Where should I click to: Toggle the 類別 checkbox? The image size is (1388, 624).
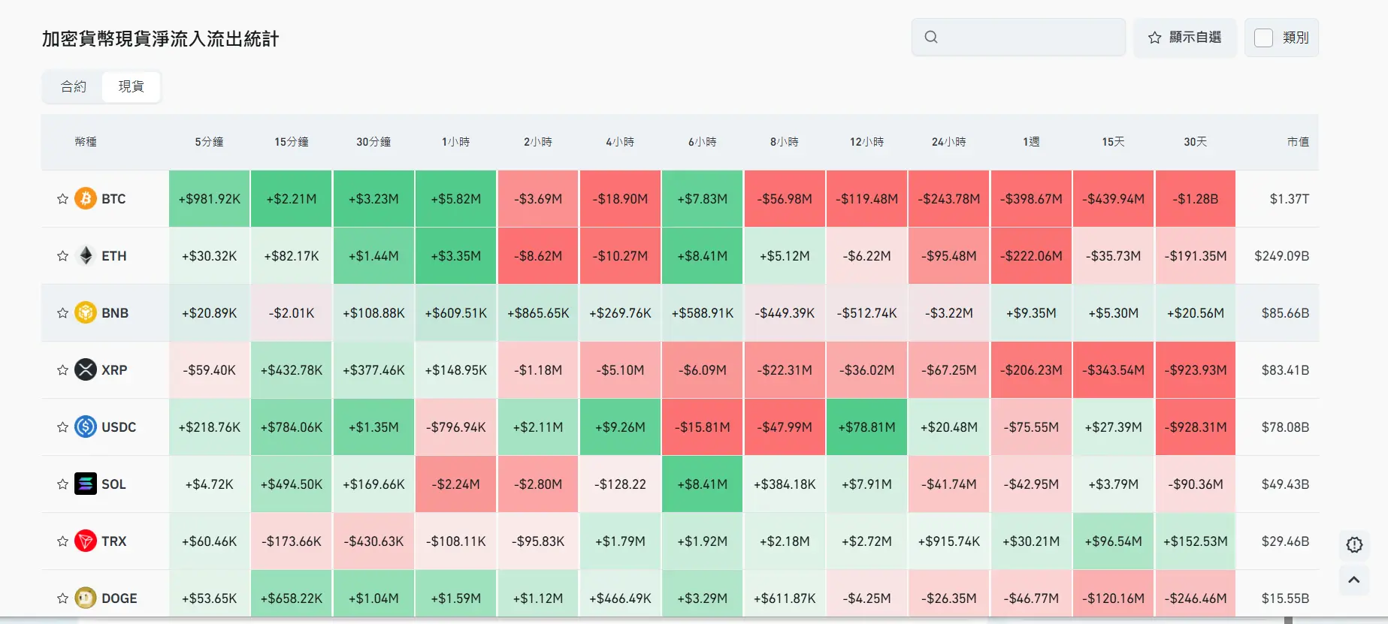pyautogui.click(x=1264, y=38)
